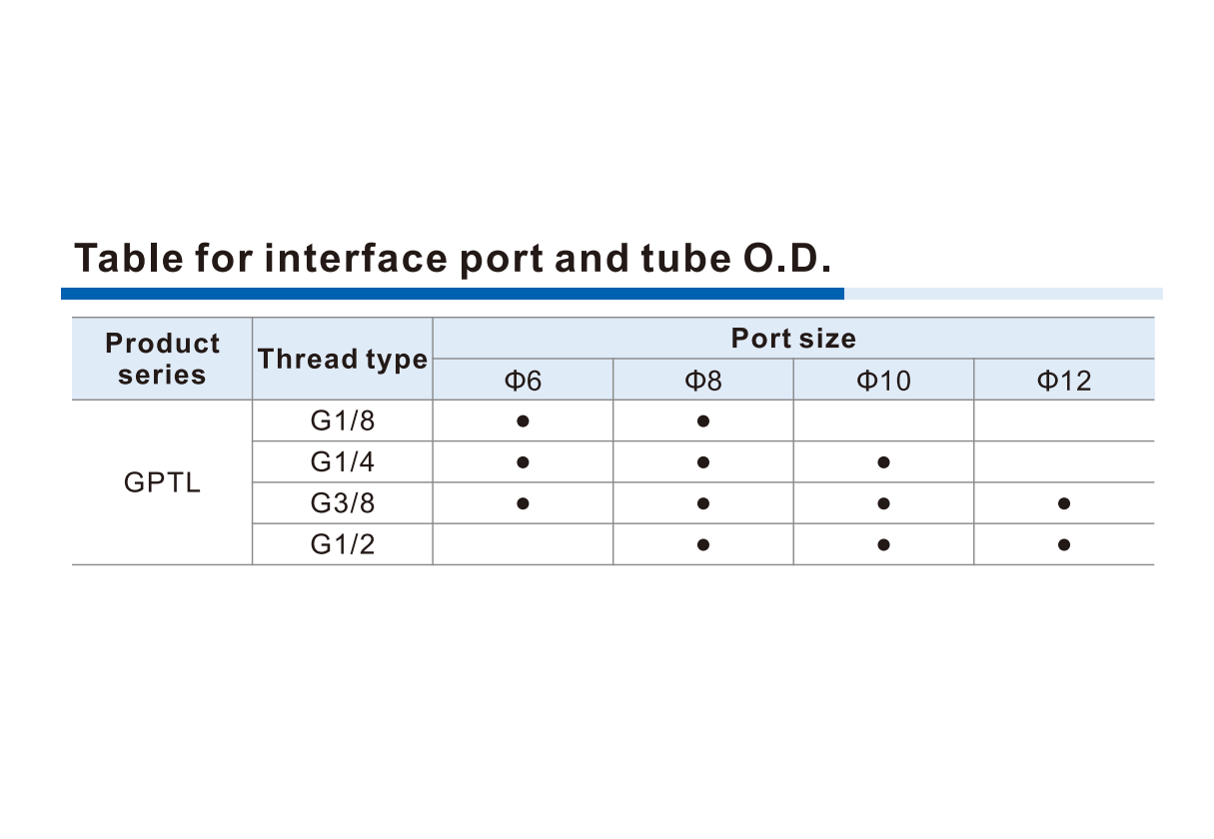
Task: Select the GPTL product series cell
Action: coord(162,483)
